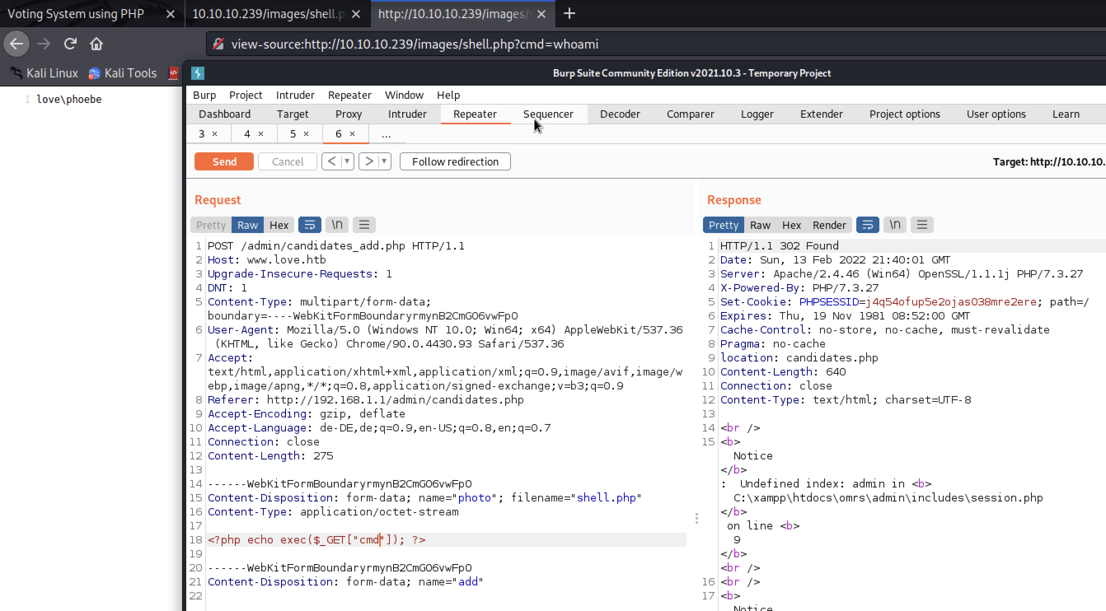Image resolution: width=1106 pixels, height=611 pixels.
Task: Reload the current browser page
Action: point(70,44)
